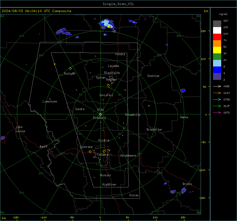Screen dimensions: 237x221
Task: Click the Banff label
Action: [x=43, y=147]
